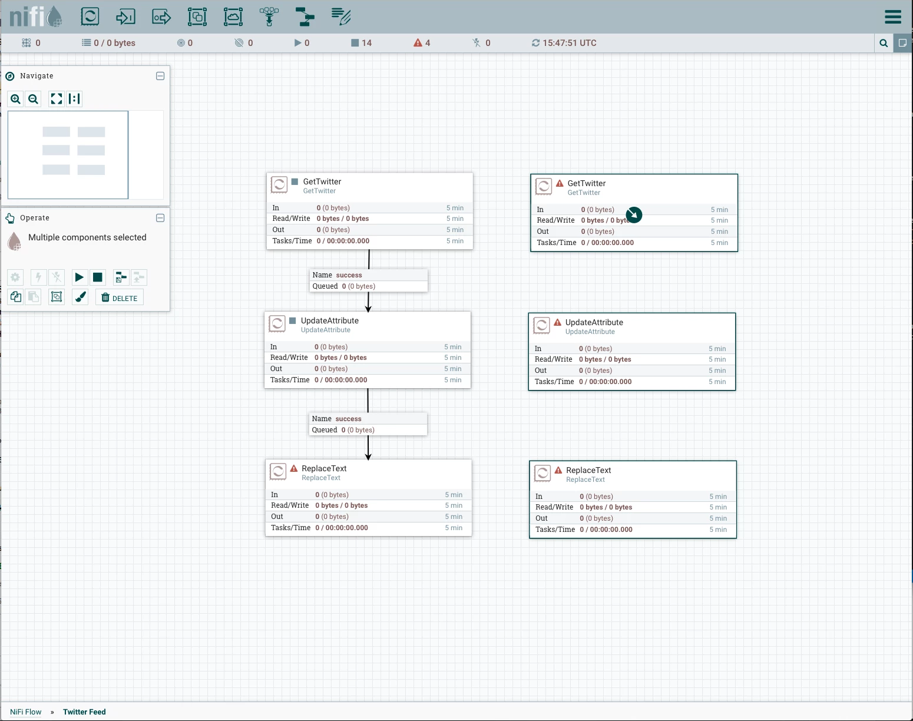Zoom in using the Navigate panel

[16, 99]
